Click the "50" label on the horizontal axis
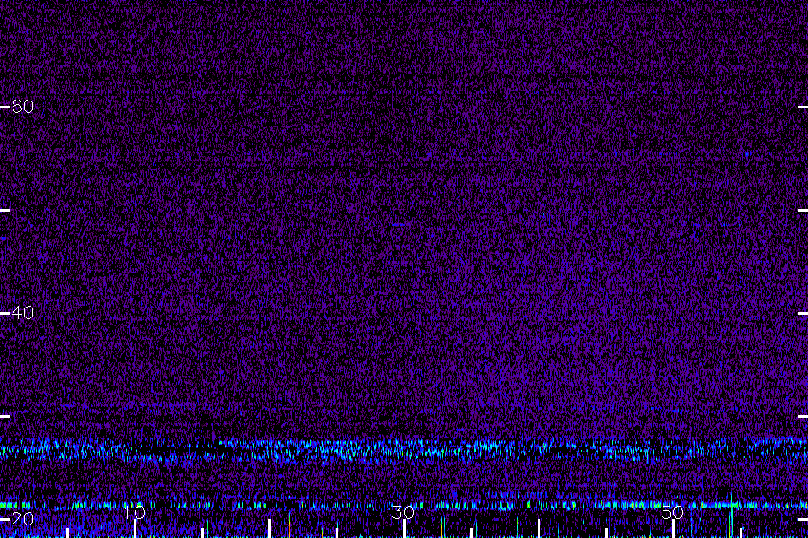This screenshot has height=538, width=808. [x=672, y=512]
